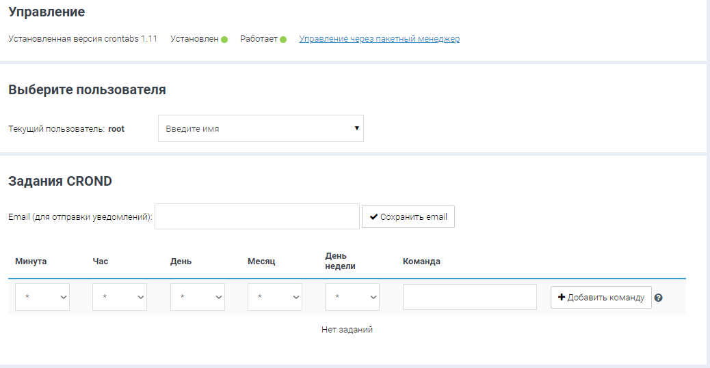The width and height of the screenshot is (710, 368).
Task: Open the День value dropdown
Action: click(x=197, y=298)
